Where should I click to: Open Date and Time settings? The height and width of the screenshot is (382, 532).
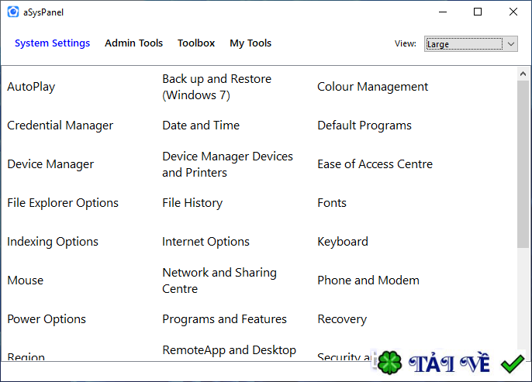coord(201,126)
